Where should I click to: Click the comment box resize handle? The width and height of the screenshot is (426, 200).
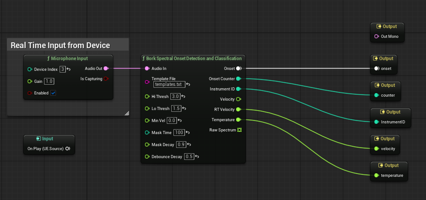tap(126, 113)
